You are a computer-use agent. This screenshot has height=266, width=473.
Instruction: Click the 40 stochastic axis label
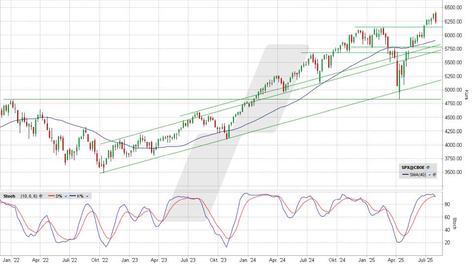pos(447,230)
